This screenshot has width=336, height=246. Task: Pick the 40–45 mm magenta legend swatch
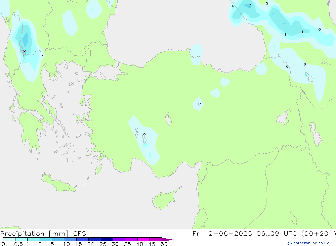point(143,239)
